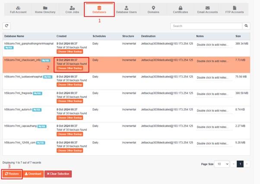
Task: Click the MySQL badge of capcauthang
Action: coord(42,126)
